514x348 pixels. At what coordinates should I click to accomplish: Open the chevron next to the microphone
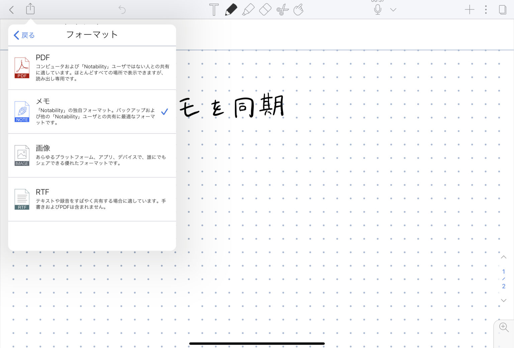(x=393, y=10)
